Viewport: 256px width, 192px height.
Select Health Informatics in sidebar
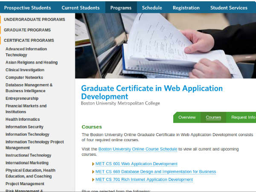point(23,119)
